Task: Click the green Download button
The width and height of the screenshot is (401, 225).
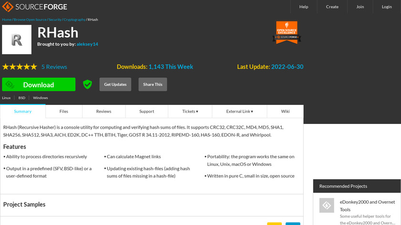Action: 39,84
